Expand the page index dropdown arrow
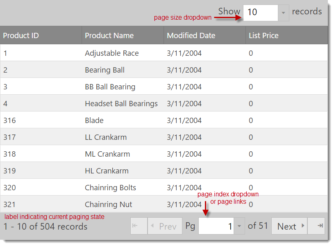Image resolution: width=334 pixels, height=246 pixels. pyautogui.click(x=239, y=226)
